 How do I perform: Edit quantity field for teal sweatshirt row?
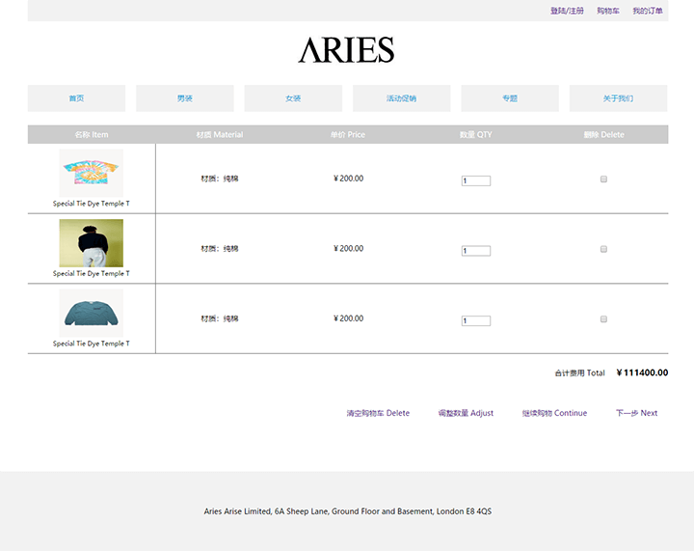click(476, 320)
